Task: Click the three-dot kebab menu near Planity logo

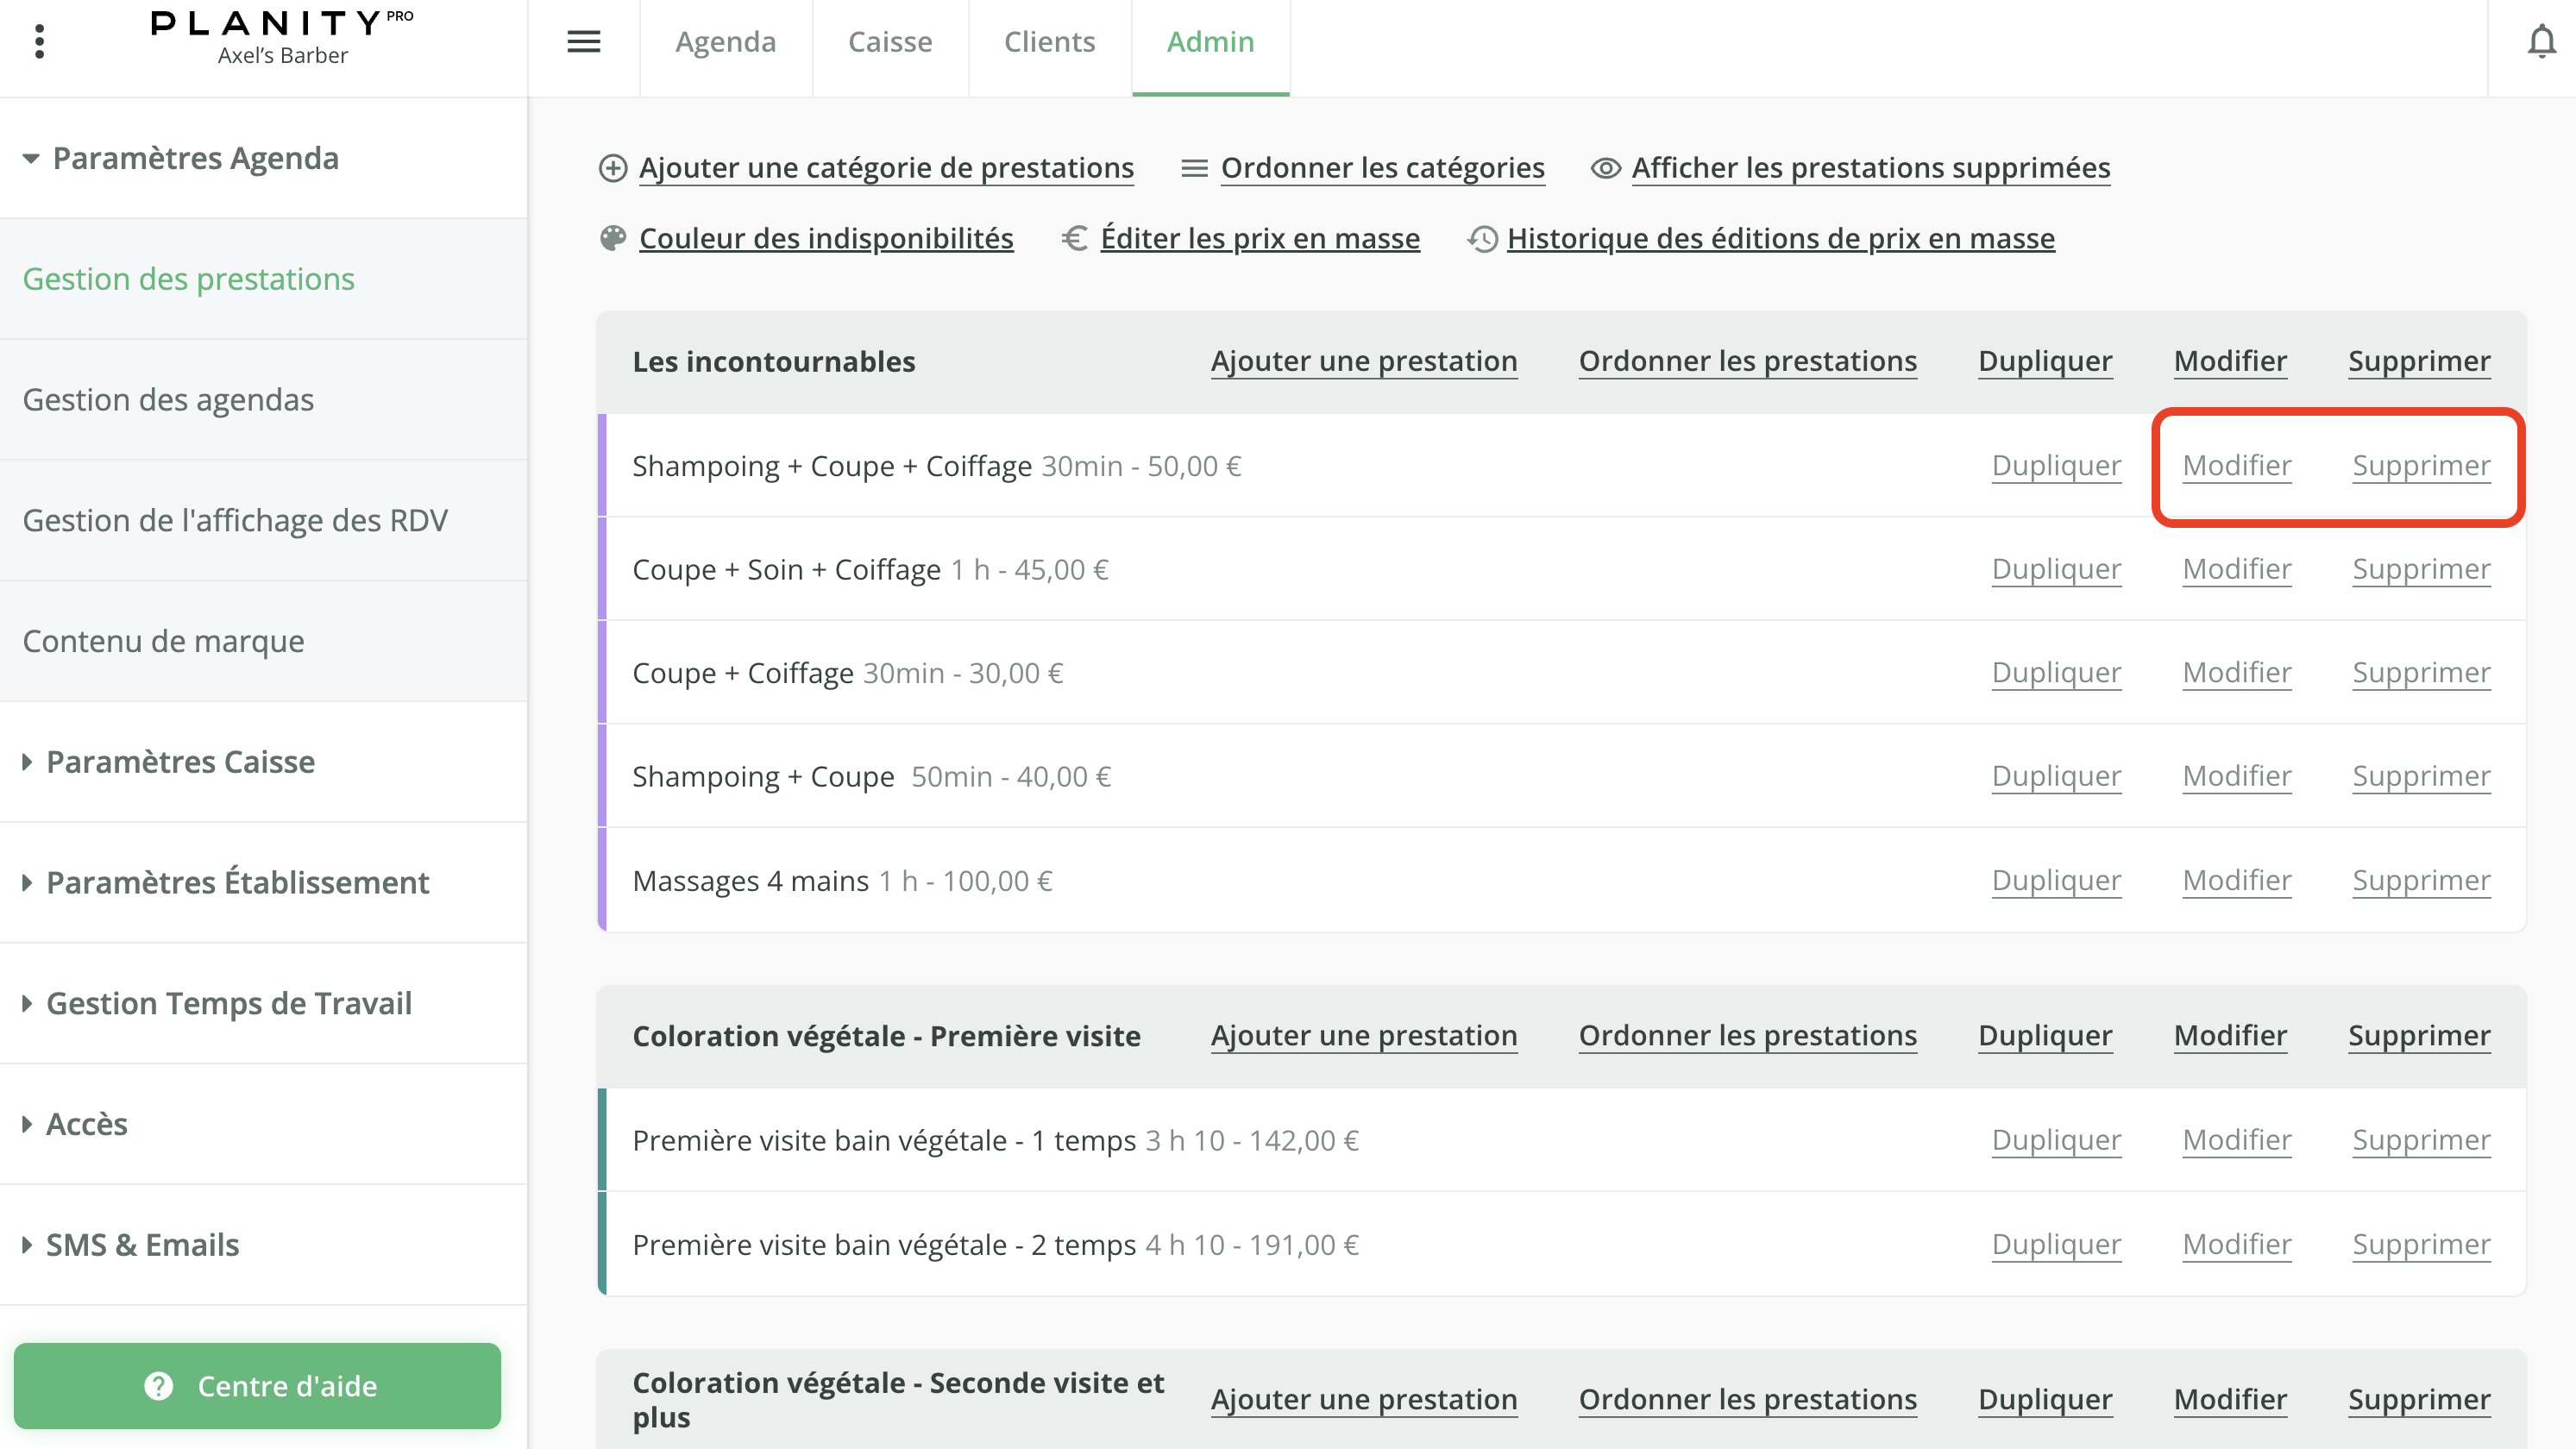Action: click(40, 40)
